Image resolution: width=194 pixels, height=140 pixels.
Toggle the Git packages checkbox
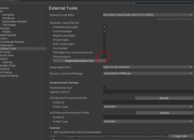tap(105, 40)
